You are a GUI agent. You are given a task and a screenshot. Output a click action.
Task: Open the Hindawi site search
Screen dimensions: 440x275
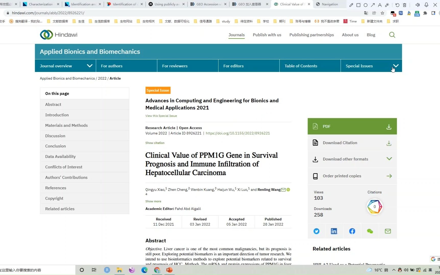392,35
